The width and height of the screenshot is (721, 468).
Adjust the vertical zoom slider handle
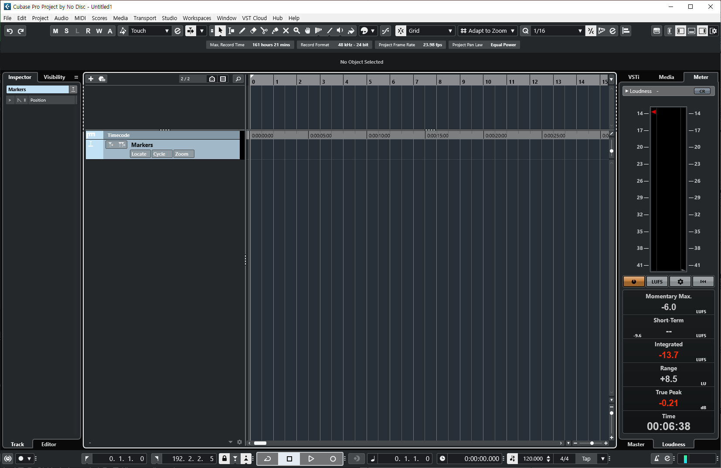(612, 413)
